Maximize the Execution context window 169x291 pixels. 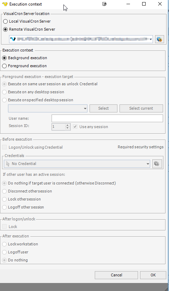coord(144,4)
